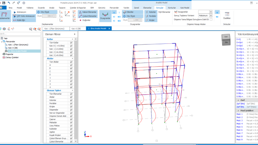Open the Tasarım menu
Screen dimensions: 258x145
[62, 8]
